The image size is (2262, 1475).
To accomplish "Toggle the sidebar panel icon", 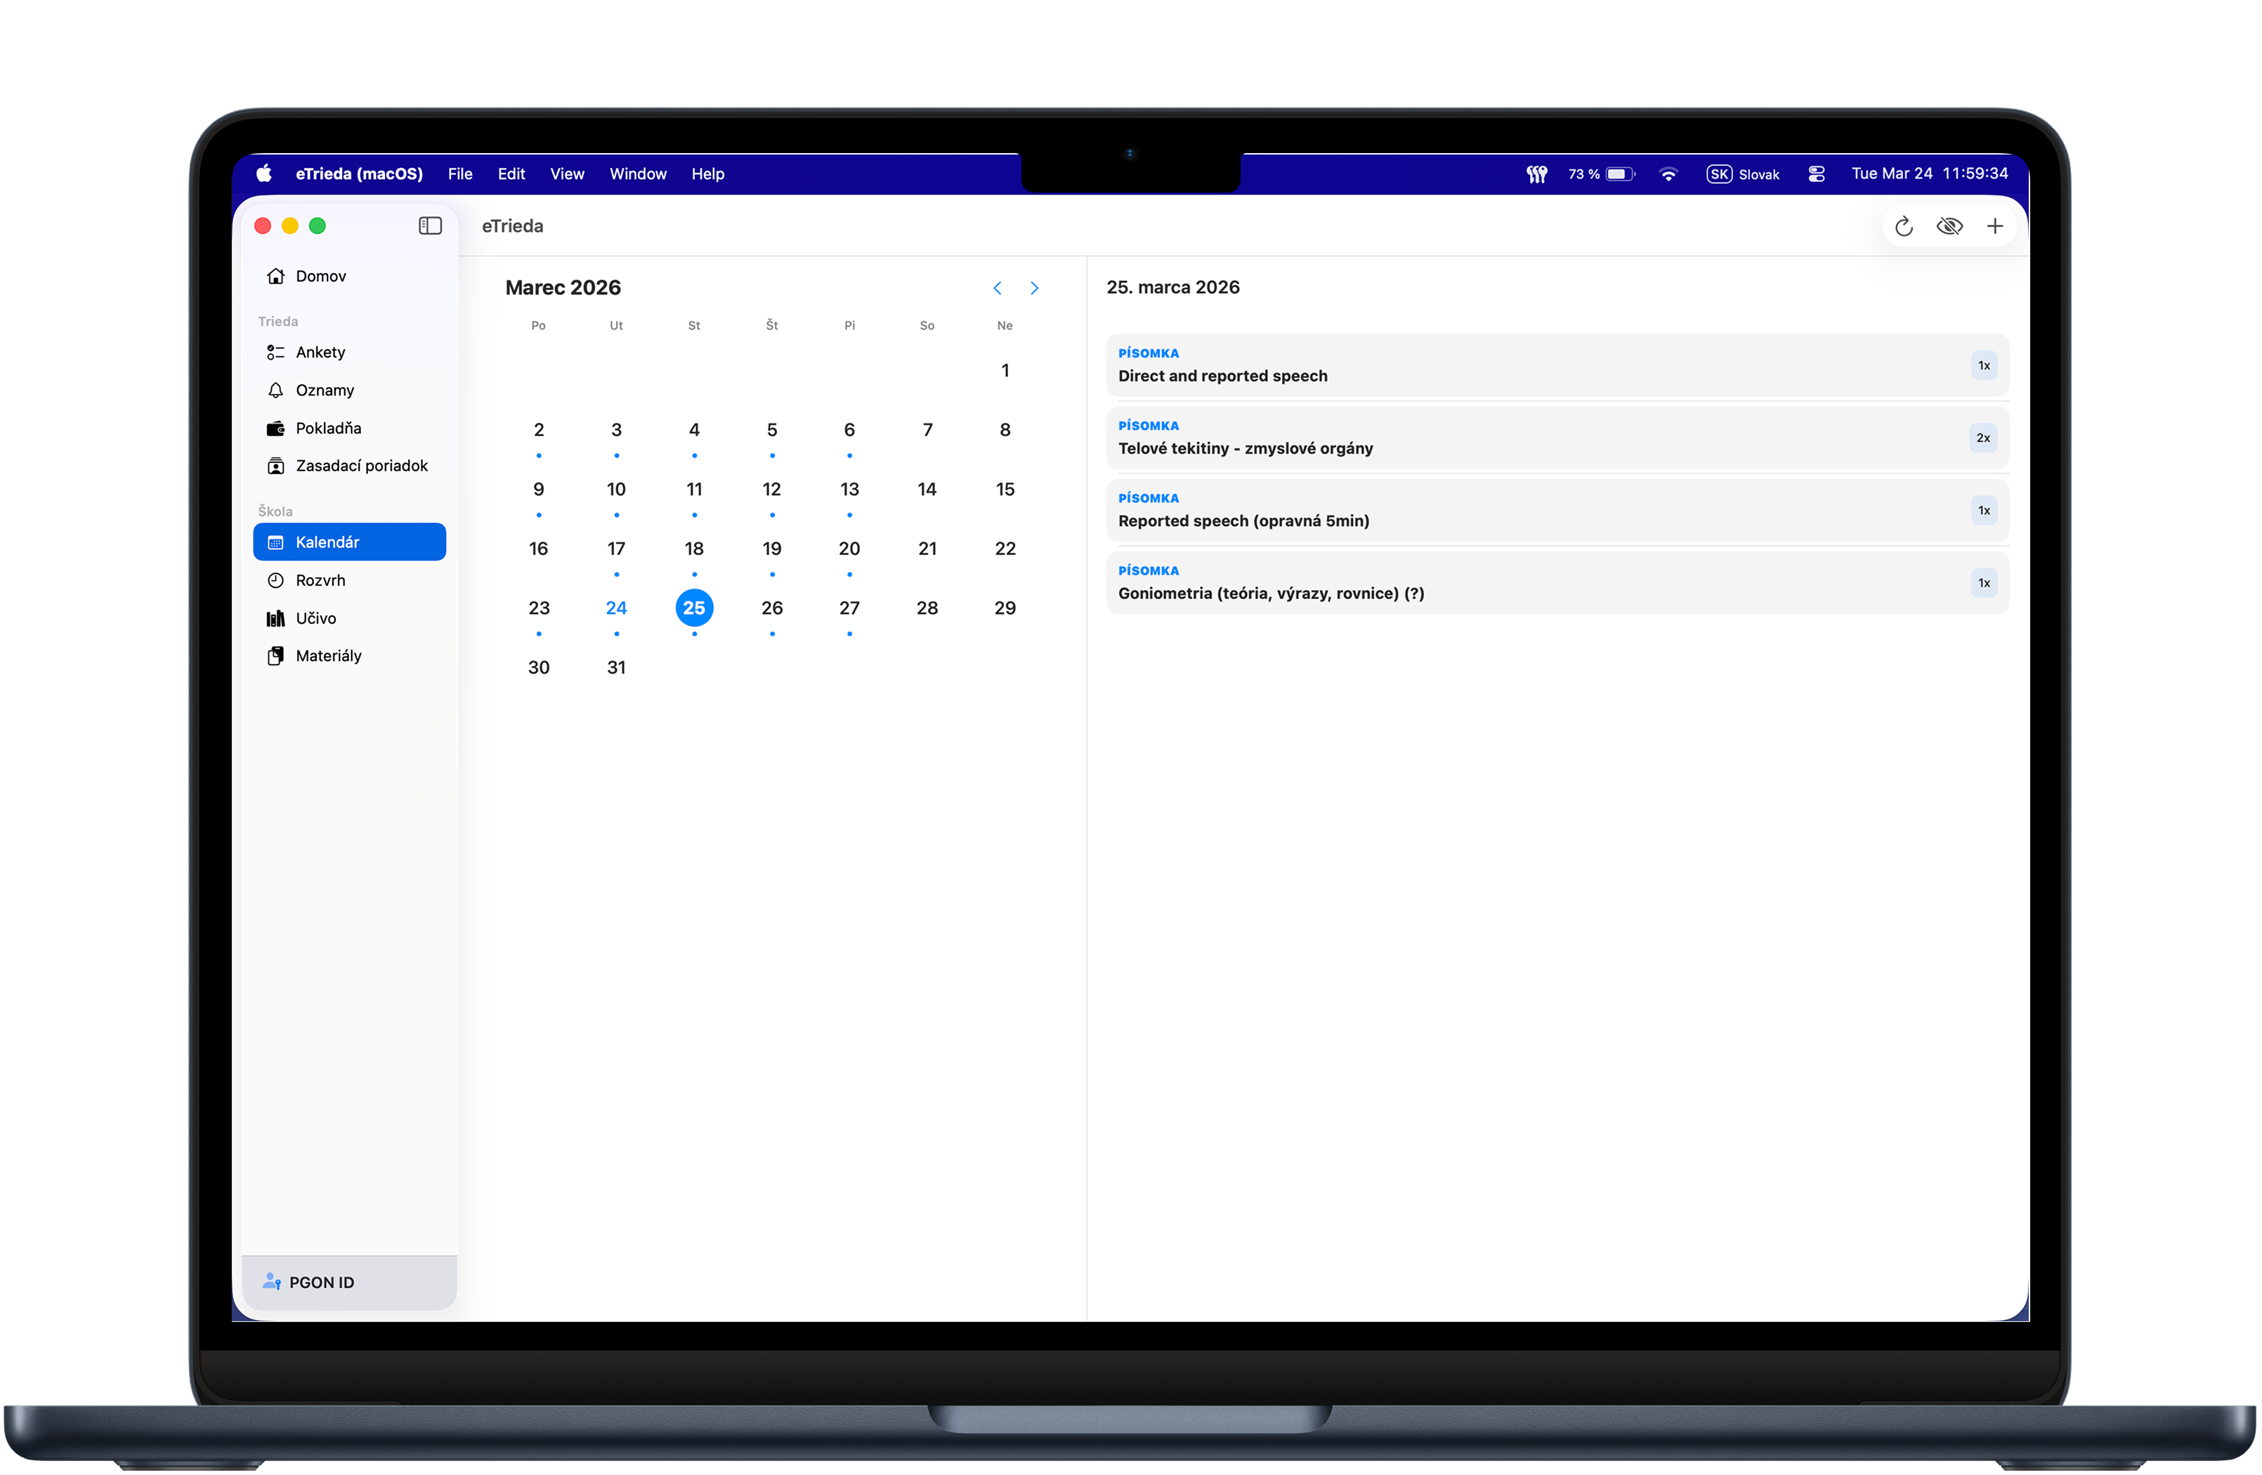I will pyautogui.click(x=430, y=225).
